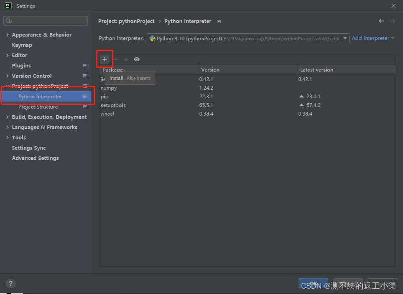Viewport: 403px width, 294px height.
Task: Click the search magnifier icon in settings
Action: 9,21
